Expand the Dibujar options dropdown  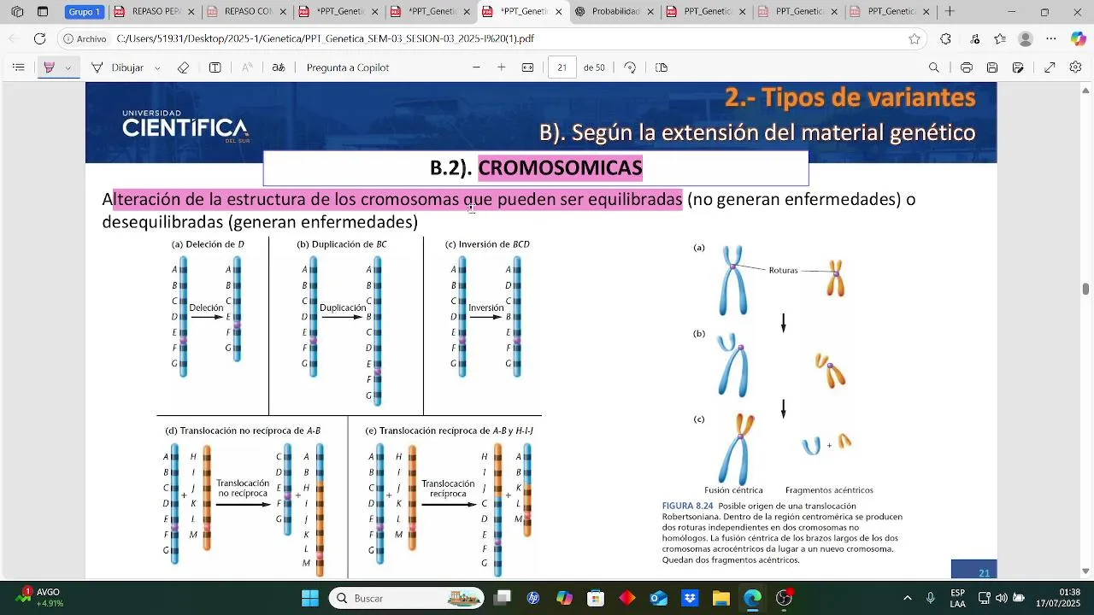(157, 67)
